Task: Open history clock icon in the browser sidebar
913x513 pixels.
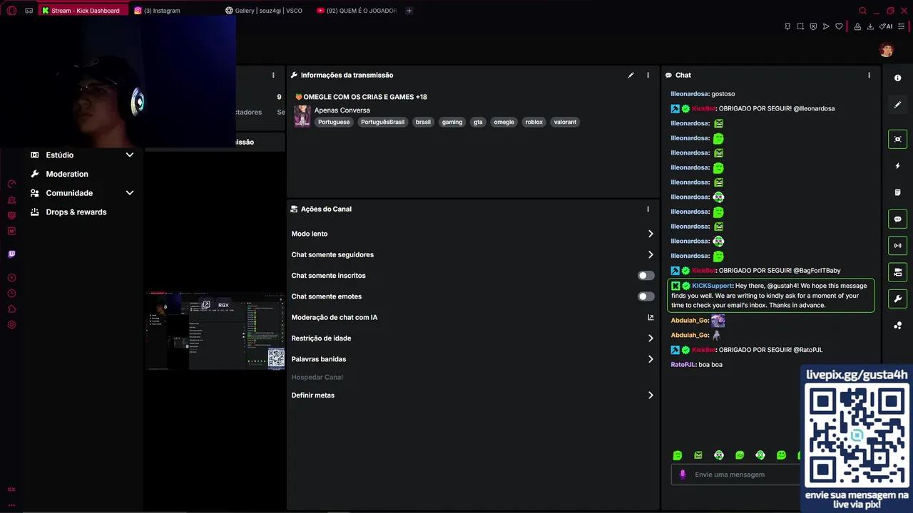Action: pos(11,294)
